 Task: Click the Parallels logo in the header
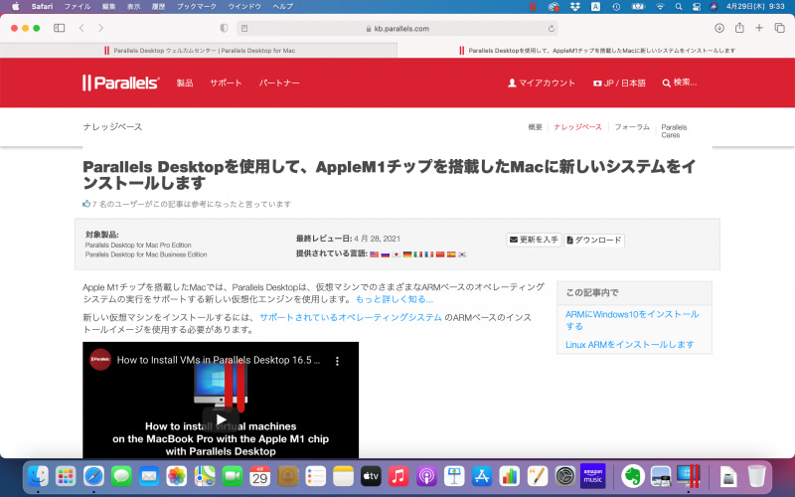[x=120, y=83]
